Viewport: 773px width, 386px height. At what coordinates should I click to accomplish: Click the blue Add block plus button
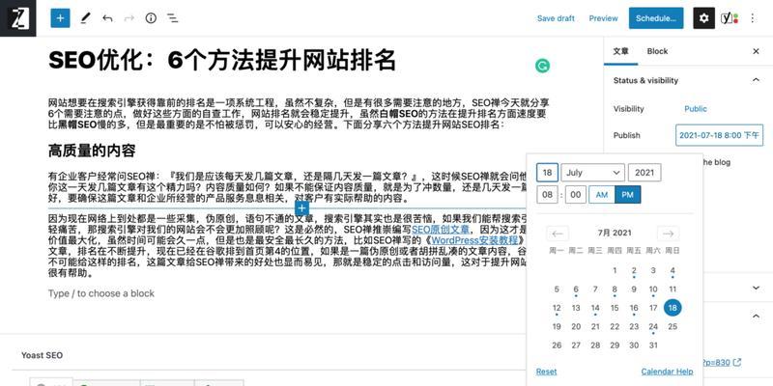(x=60, y=17)
